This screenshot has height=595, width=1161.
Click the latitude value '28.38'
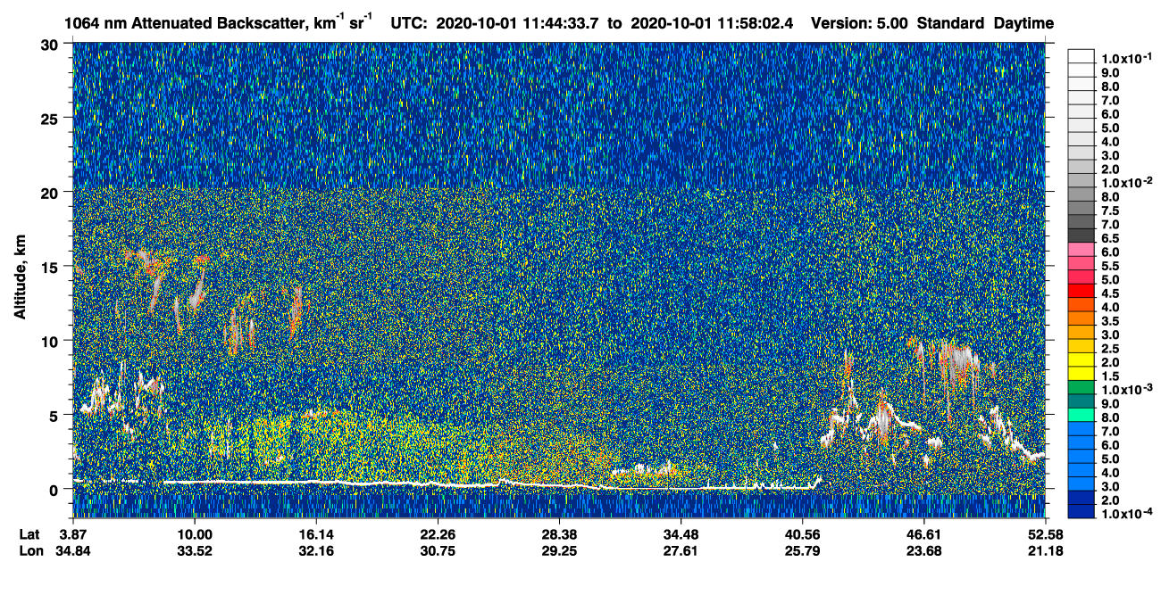click(559, 534)
